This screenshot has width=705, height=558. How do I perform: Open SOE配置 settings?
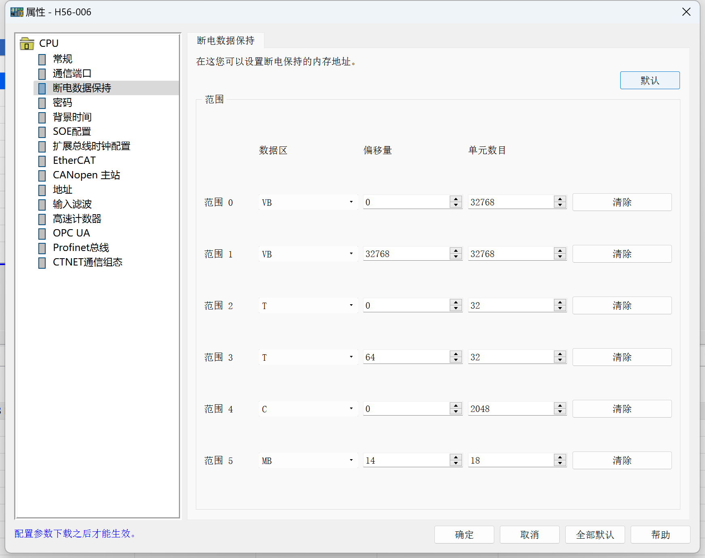coord(72,132)
